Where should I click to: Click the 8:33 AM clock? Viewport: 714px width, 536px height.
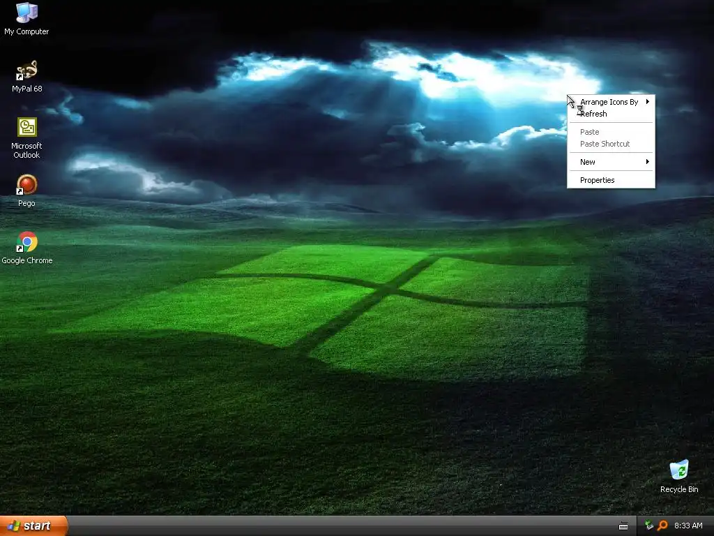688,526
